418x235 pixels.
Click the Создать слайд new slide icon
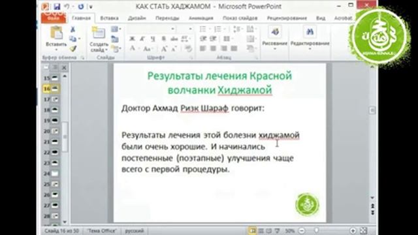(x=98, y=33)
